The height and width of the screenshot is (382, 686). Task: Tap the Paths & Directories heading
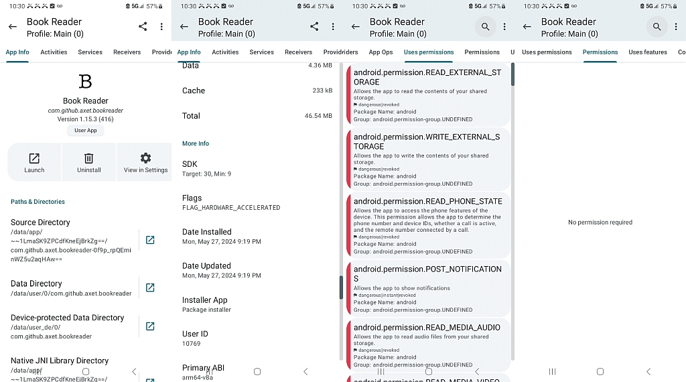pyautogui.click(x=38, y=202)
